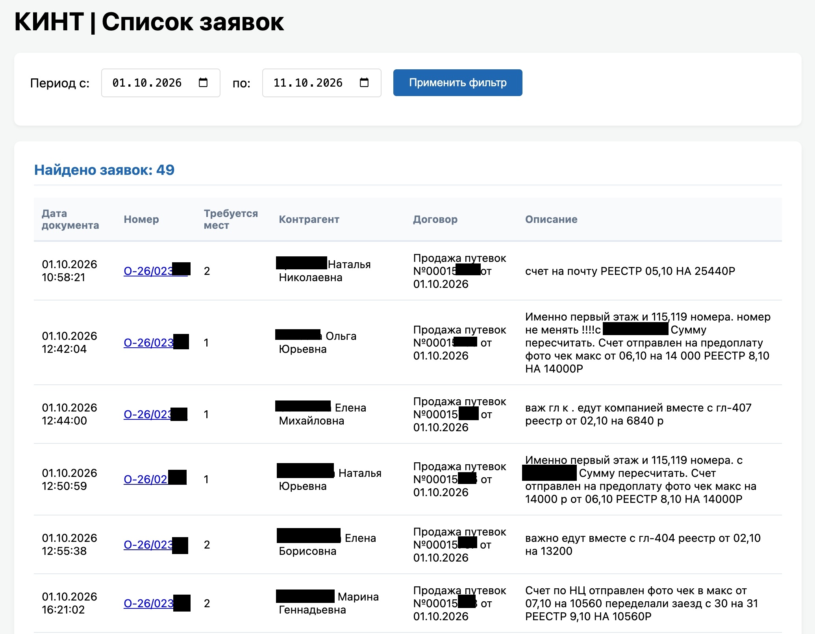The height and width of the screenshot is (634, 815).
Task: Click contractor Ольга Юрьевна cell
Action: 317,343
